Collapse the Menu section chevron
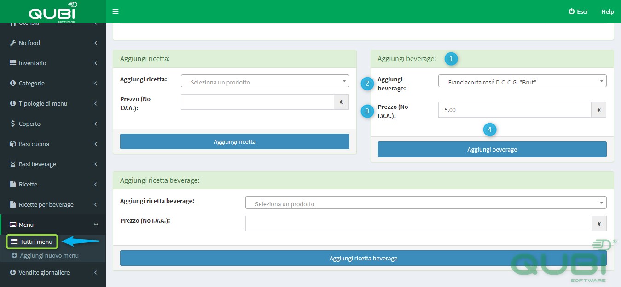This screenshot has height=287, width=621. [96, 225]
